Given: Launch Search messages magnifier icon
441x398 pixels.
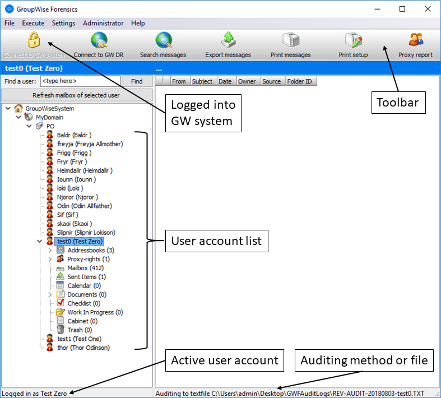Looking at the screenshot, I should click(164, 40).
